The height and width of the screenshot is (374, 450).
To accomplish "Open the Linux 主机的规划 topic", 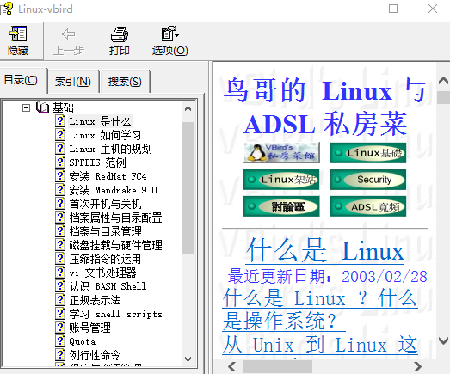I will [110, 149].
